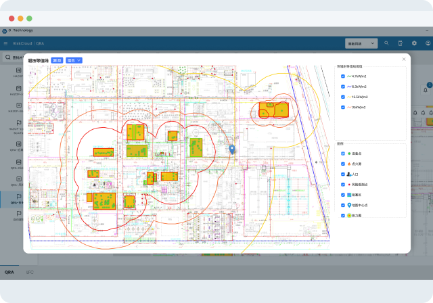Screen dimensions: 433x303
Task: Click the hamburger menu icon beside RiskCloud
Action: point(6,43)
